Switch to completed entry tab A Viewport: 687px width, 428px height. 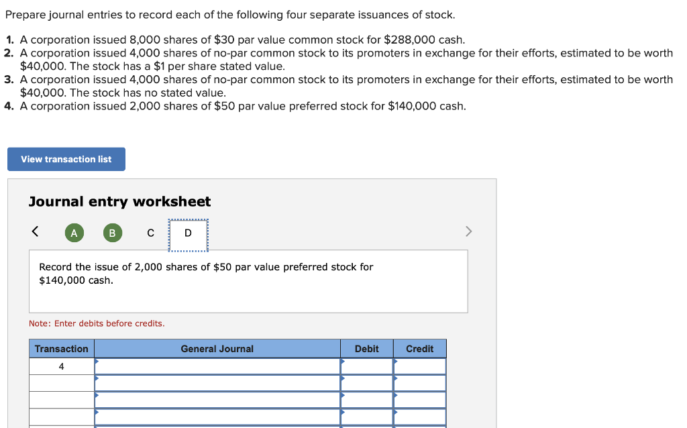(74, 233)
